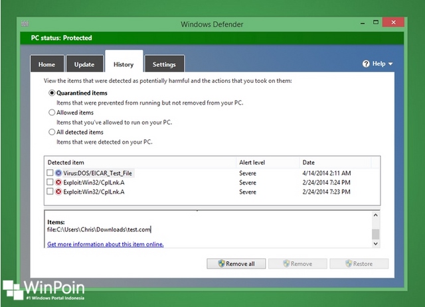Click the Windows Defender title bar icon
This screenshot has width=425, height=307.
click(25, 24)
